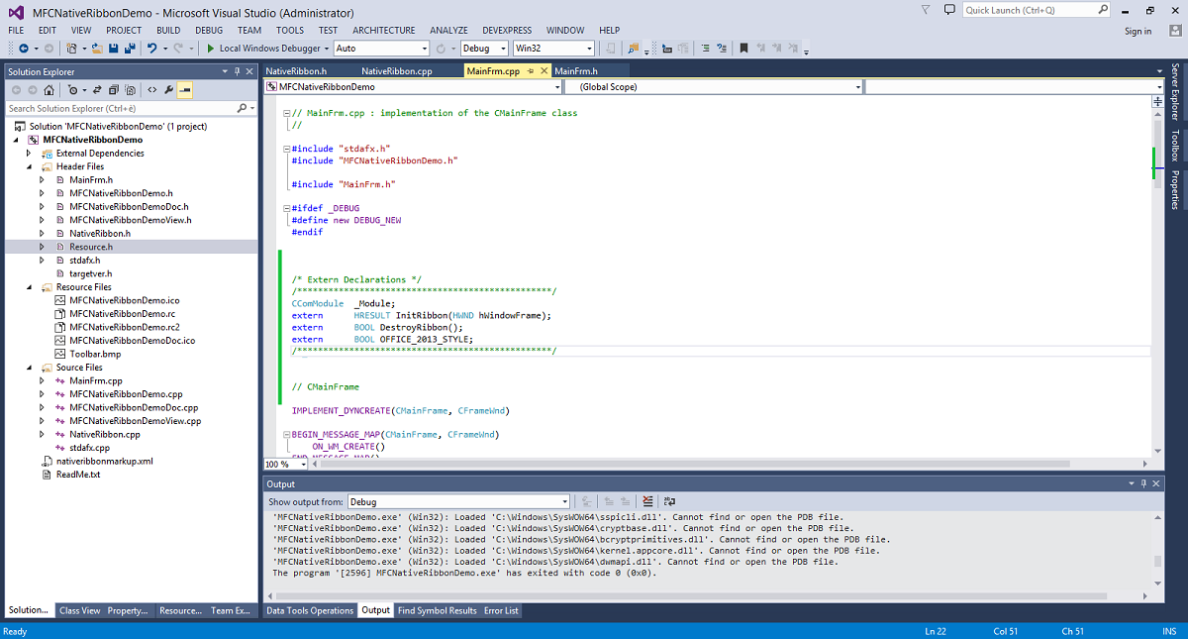
Task: Switch to the Error List tab
Action: [501, 610]
